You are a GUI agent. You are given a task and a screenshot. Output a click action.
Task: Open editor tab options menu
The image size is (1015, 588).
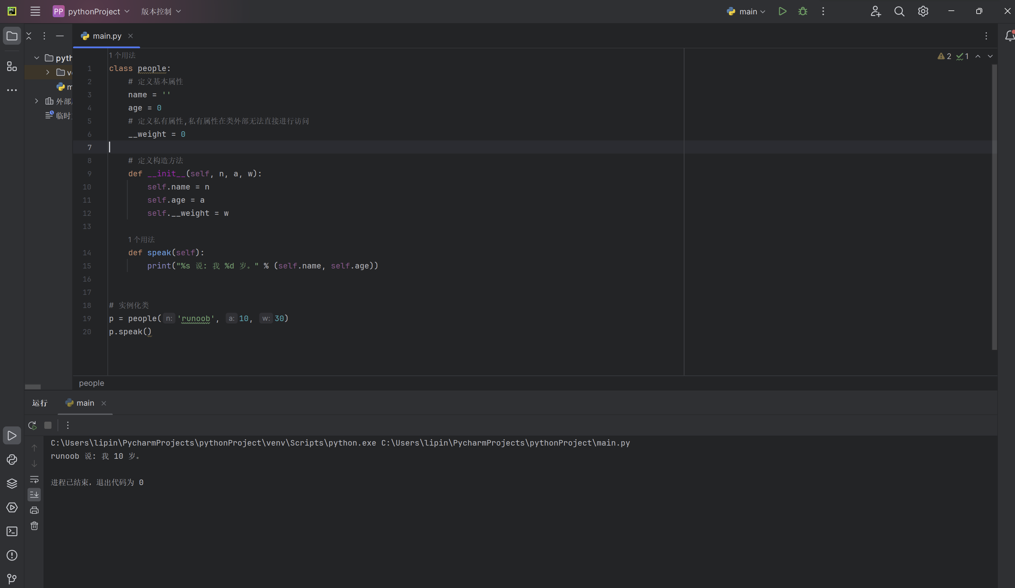click(986, 36)
